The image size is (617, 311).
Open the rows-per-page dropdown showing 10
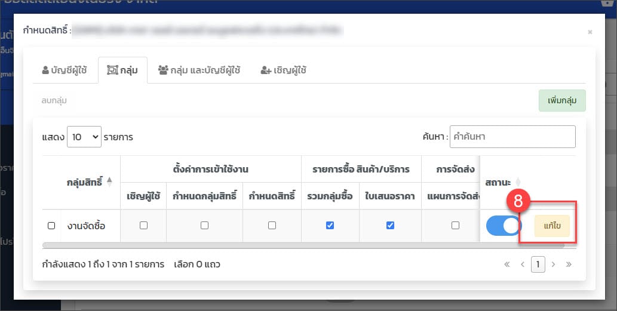pyautogui.click(x=84, y=137)
